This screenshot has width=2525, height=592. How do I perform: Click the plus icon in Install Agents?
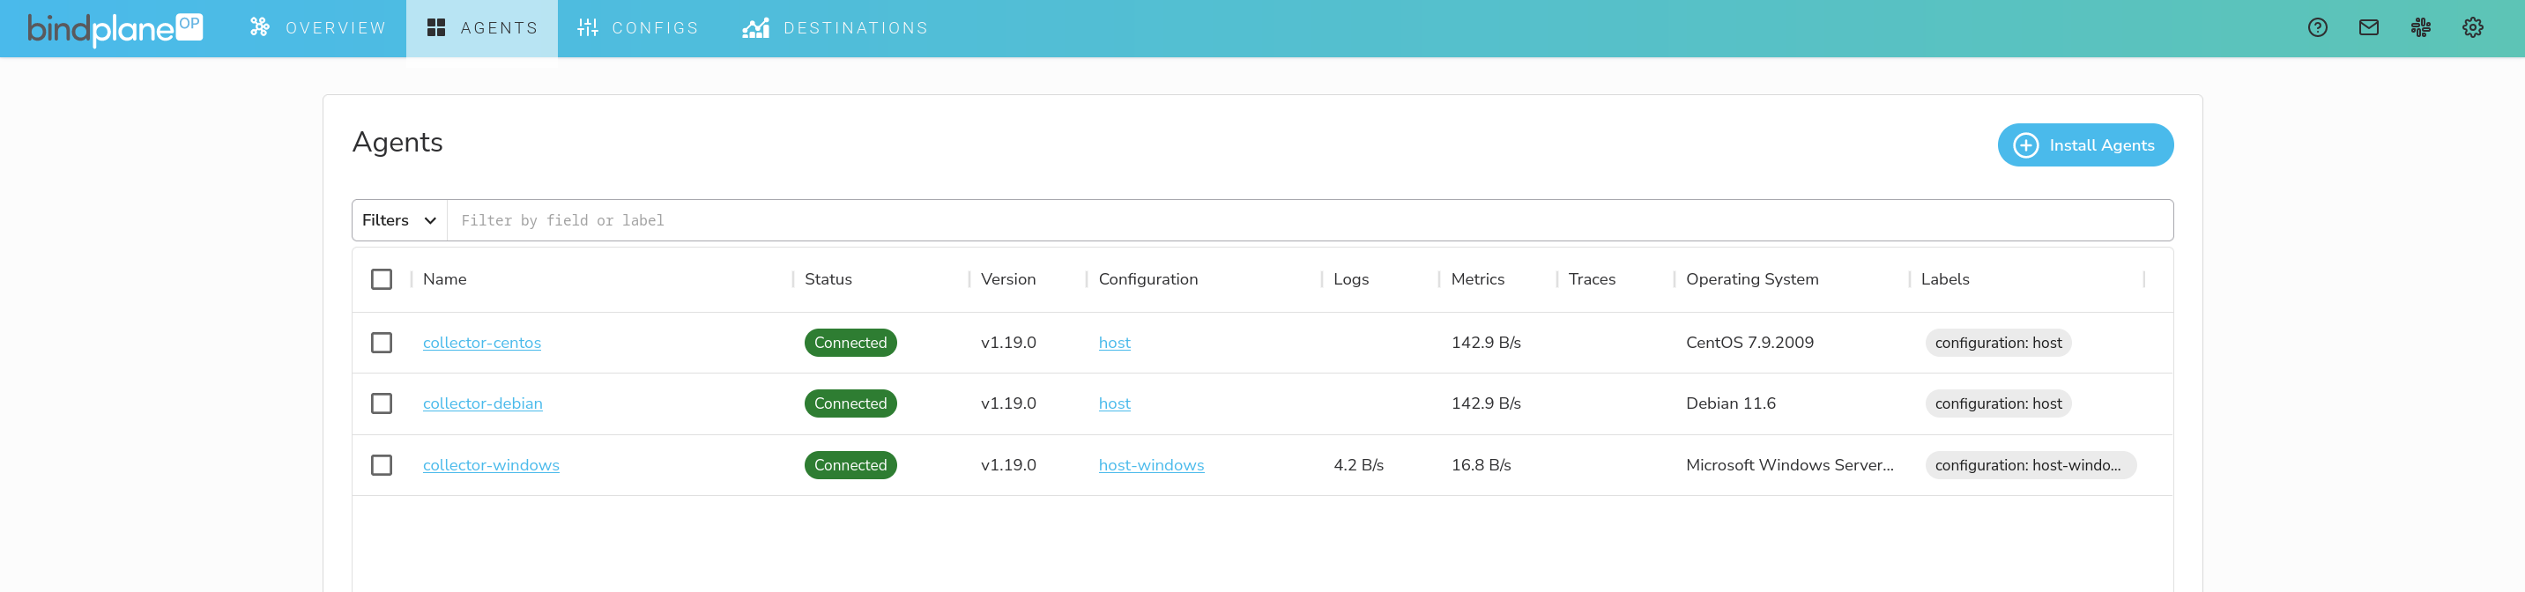(x=2025, y=145)
